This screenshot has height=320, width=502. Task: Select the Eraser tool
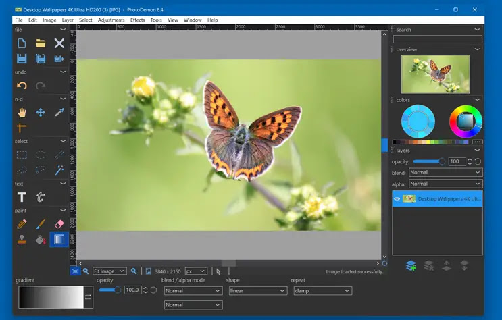(x=59, y=223)
